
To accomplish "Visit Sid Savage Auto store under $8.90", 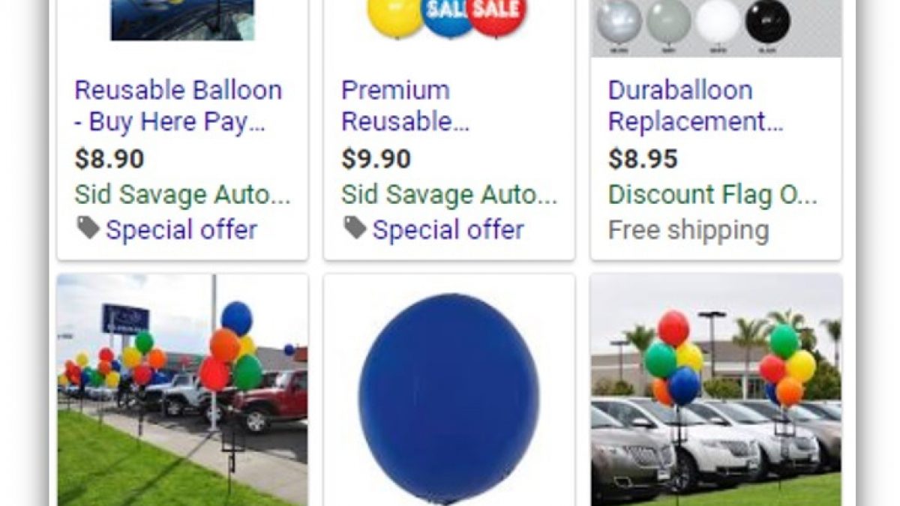I will pos(182,195).
